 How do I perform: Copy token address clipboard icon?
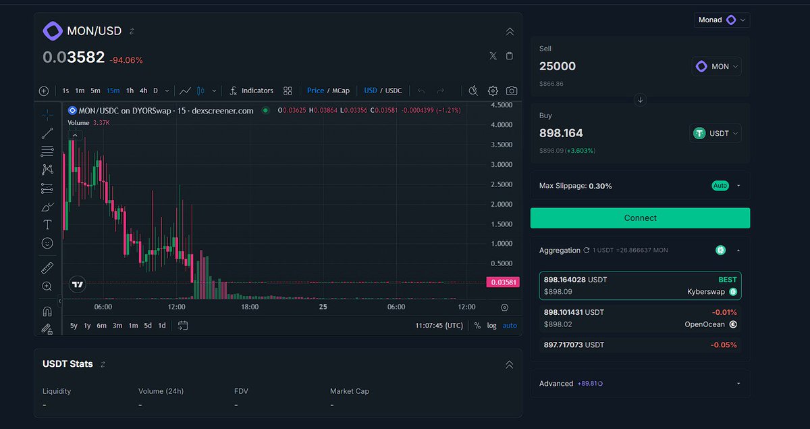510,56
